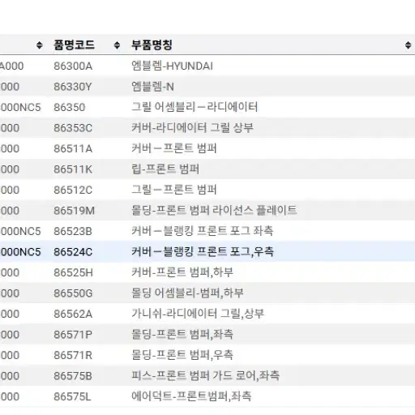Click the 품명코드 column header
The height and width of the screenshot is (415, 415).
coord(74,45)
